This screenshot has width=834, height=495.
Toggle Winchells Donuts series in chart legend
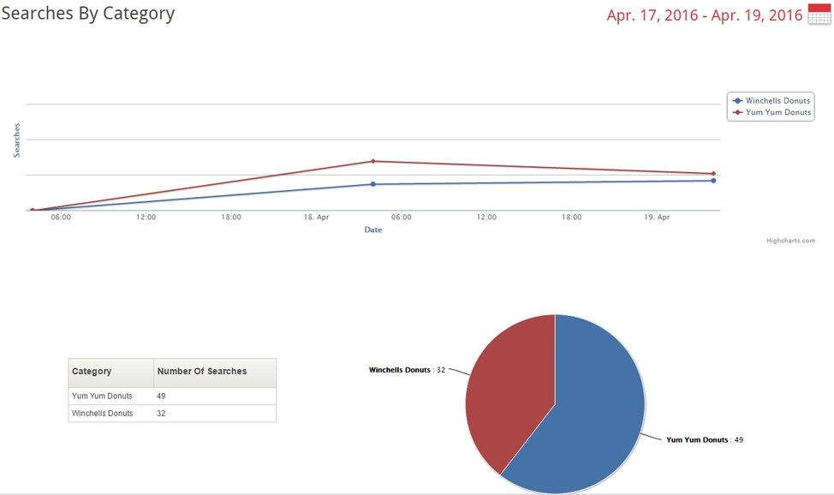pos(771,100)
